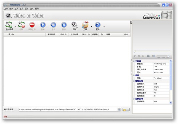Click the 输出大小 column header
The width and height of the screenshot is (178, 124).
(x=86, y=34)
